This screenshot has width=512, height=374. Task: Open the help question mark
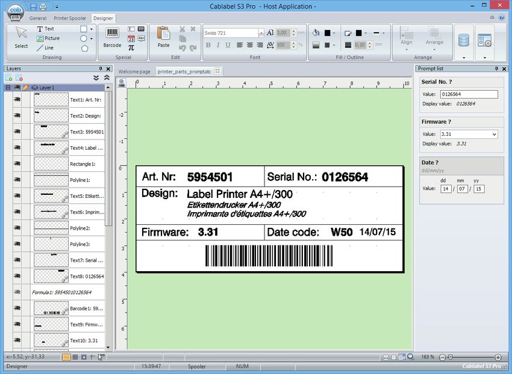[502, 17]
